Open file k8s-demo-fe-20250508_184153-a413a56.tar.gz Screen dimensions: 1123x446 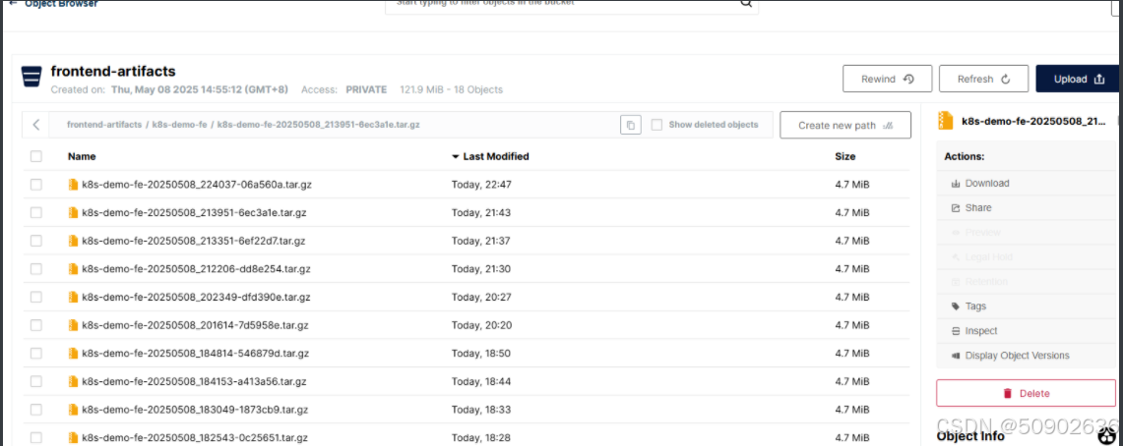click(194, 382)
